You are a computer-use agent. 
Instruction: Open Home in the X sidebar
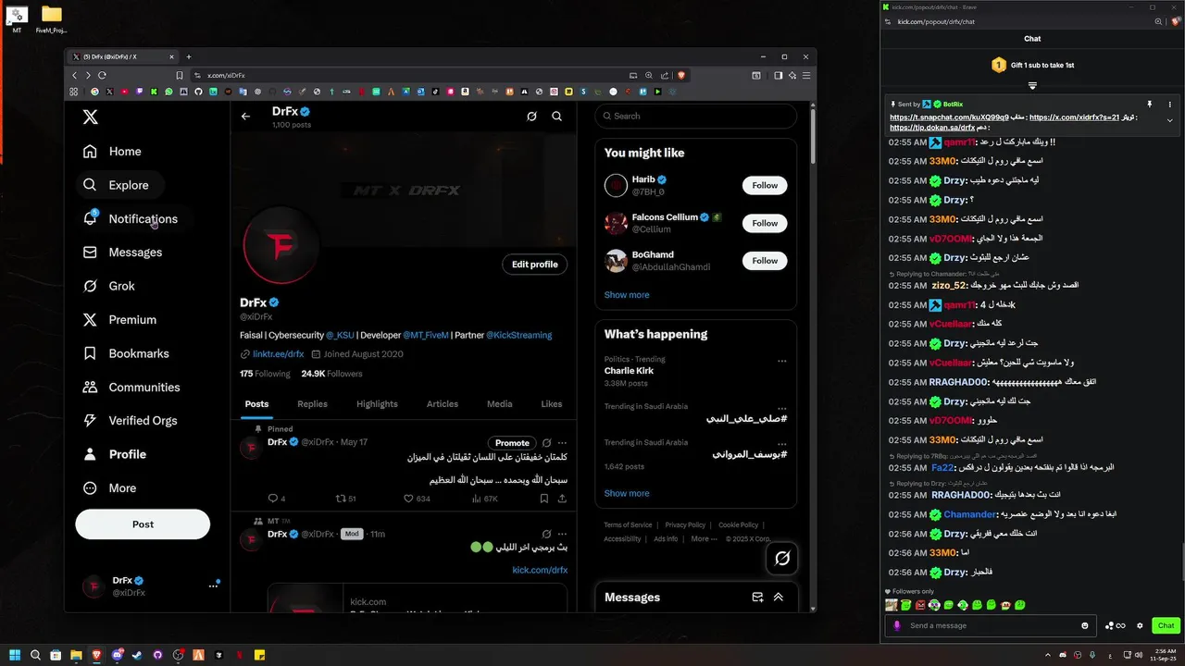click(113, 152)
